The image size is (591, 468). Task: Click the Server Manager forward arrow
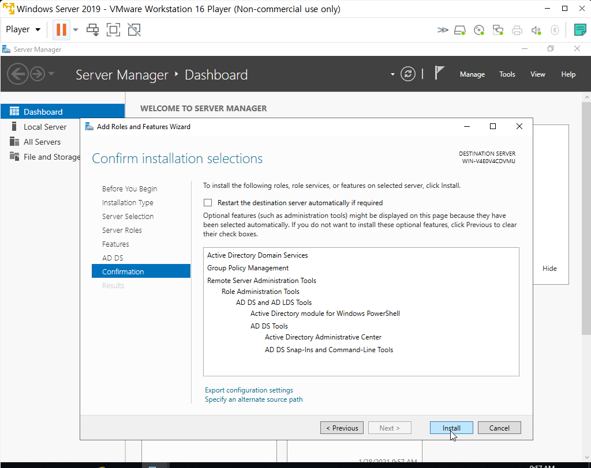click(x=38, y=74)
